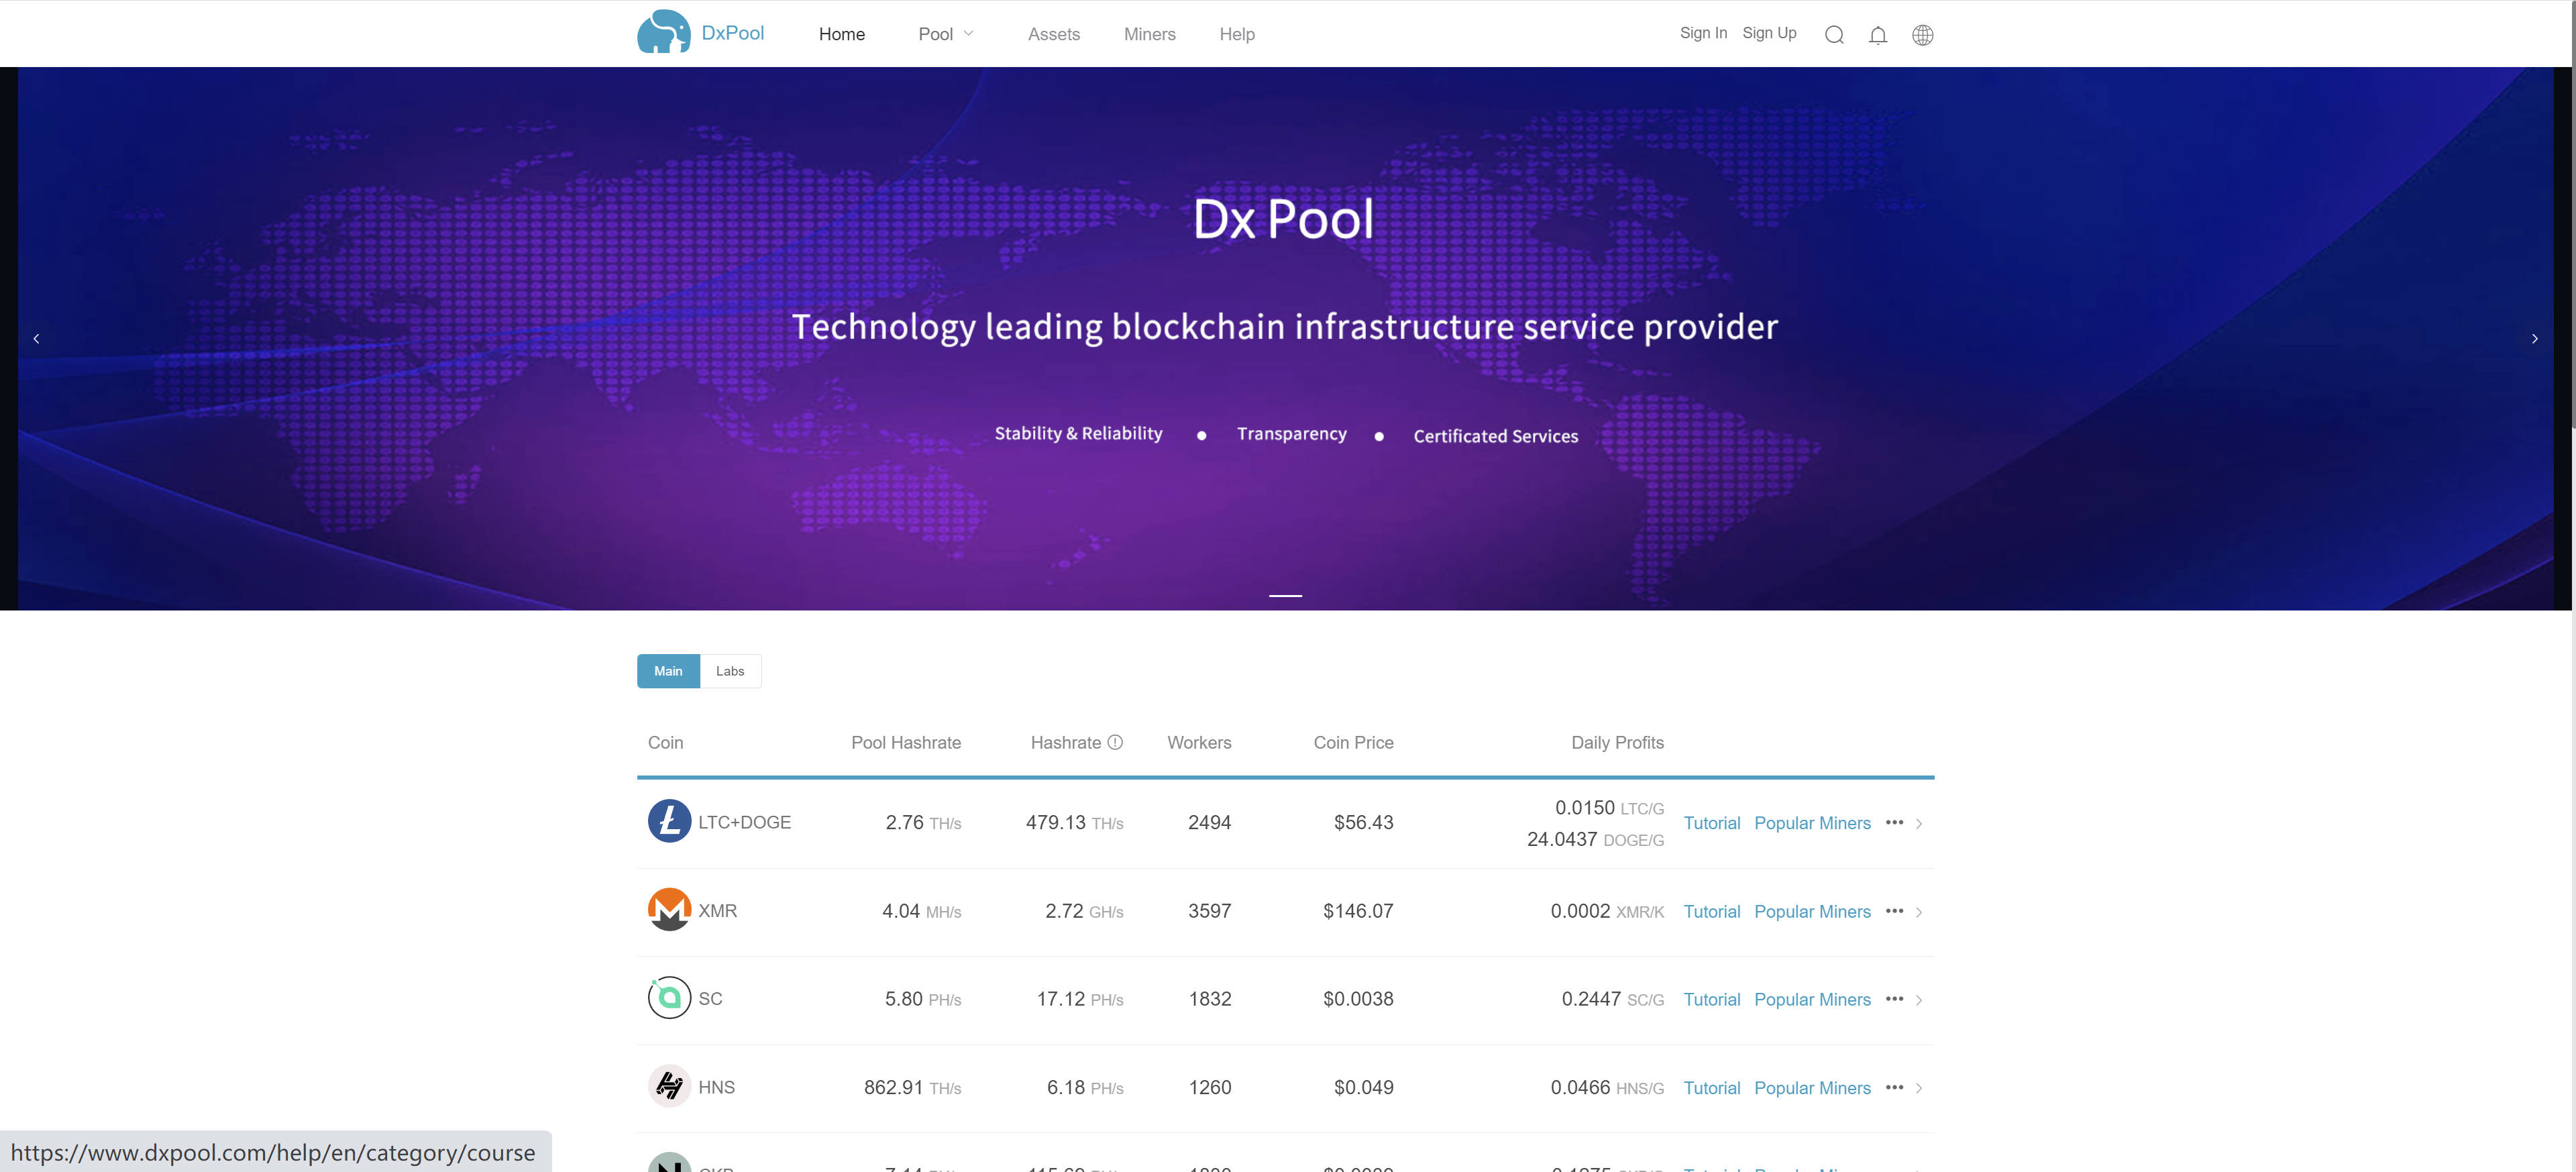Open the language globe icon
Image resolution: width=2576 pixels, height=1172 pixels.
(1922, 35)
